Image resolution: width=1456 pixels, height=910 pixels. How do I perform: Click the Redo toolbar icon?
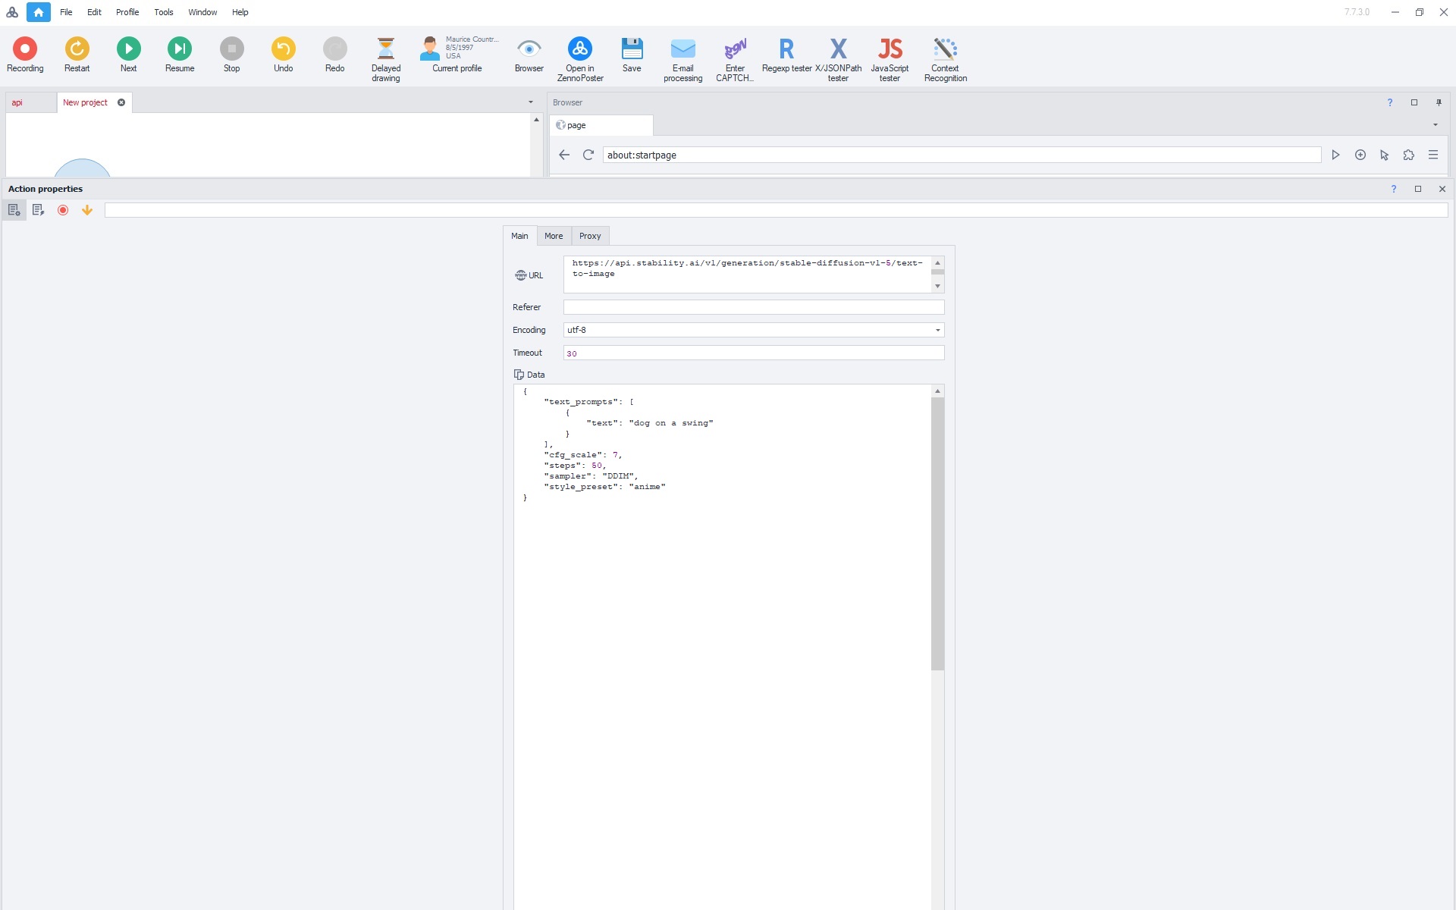tap(334, 55)
